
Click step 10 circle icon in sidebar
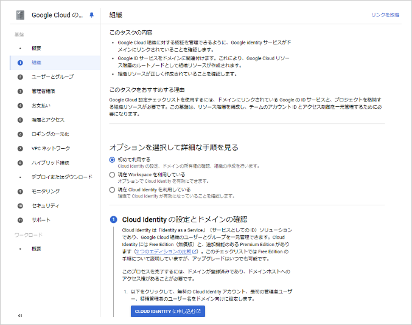20,206
